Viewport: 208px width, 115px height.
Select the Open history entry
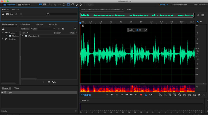[x=39, y=93]
